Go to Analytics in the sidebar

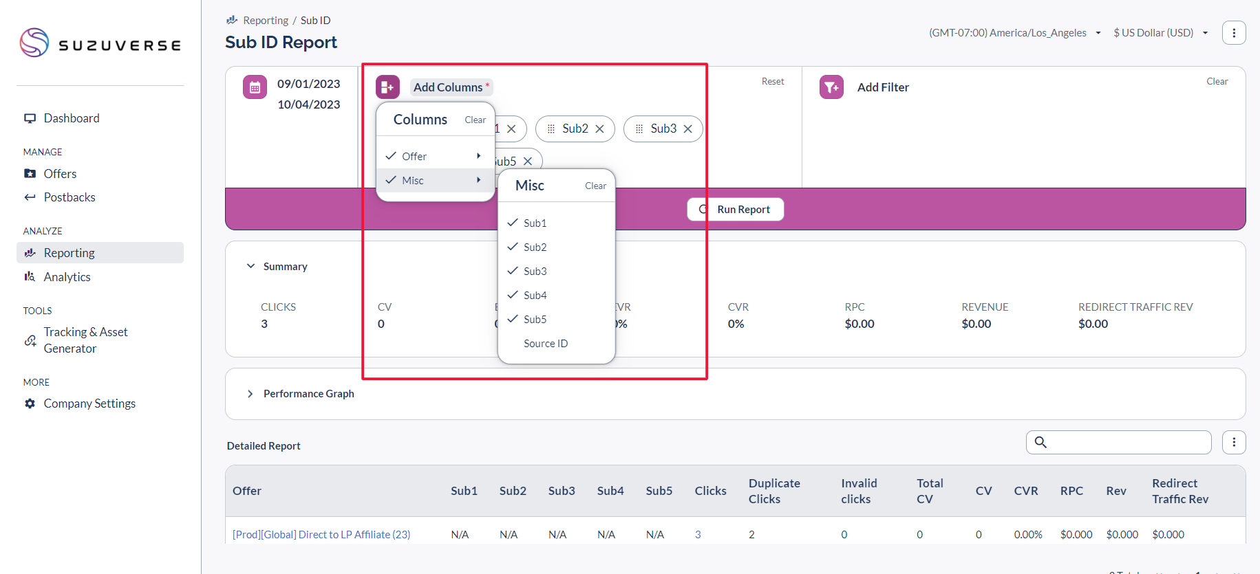tap(67, 277)
